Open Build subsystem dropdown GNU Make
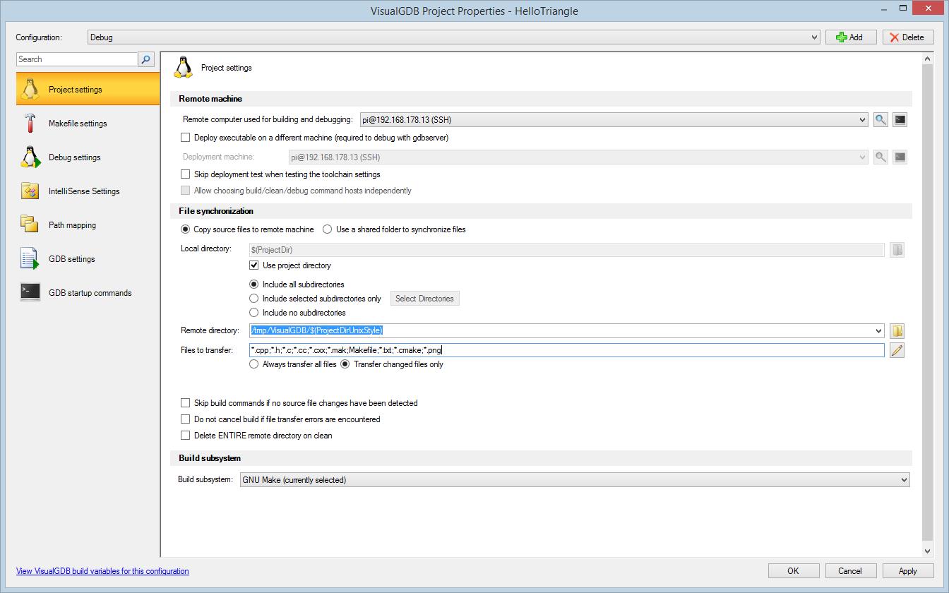949x593 pixels. (x=575, y=480)
